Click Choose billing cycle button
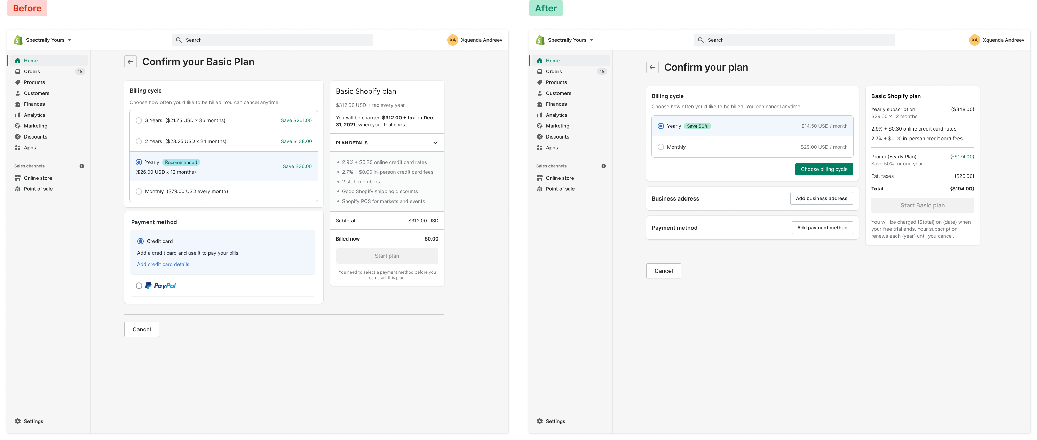 [824, 169]
